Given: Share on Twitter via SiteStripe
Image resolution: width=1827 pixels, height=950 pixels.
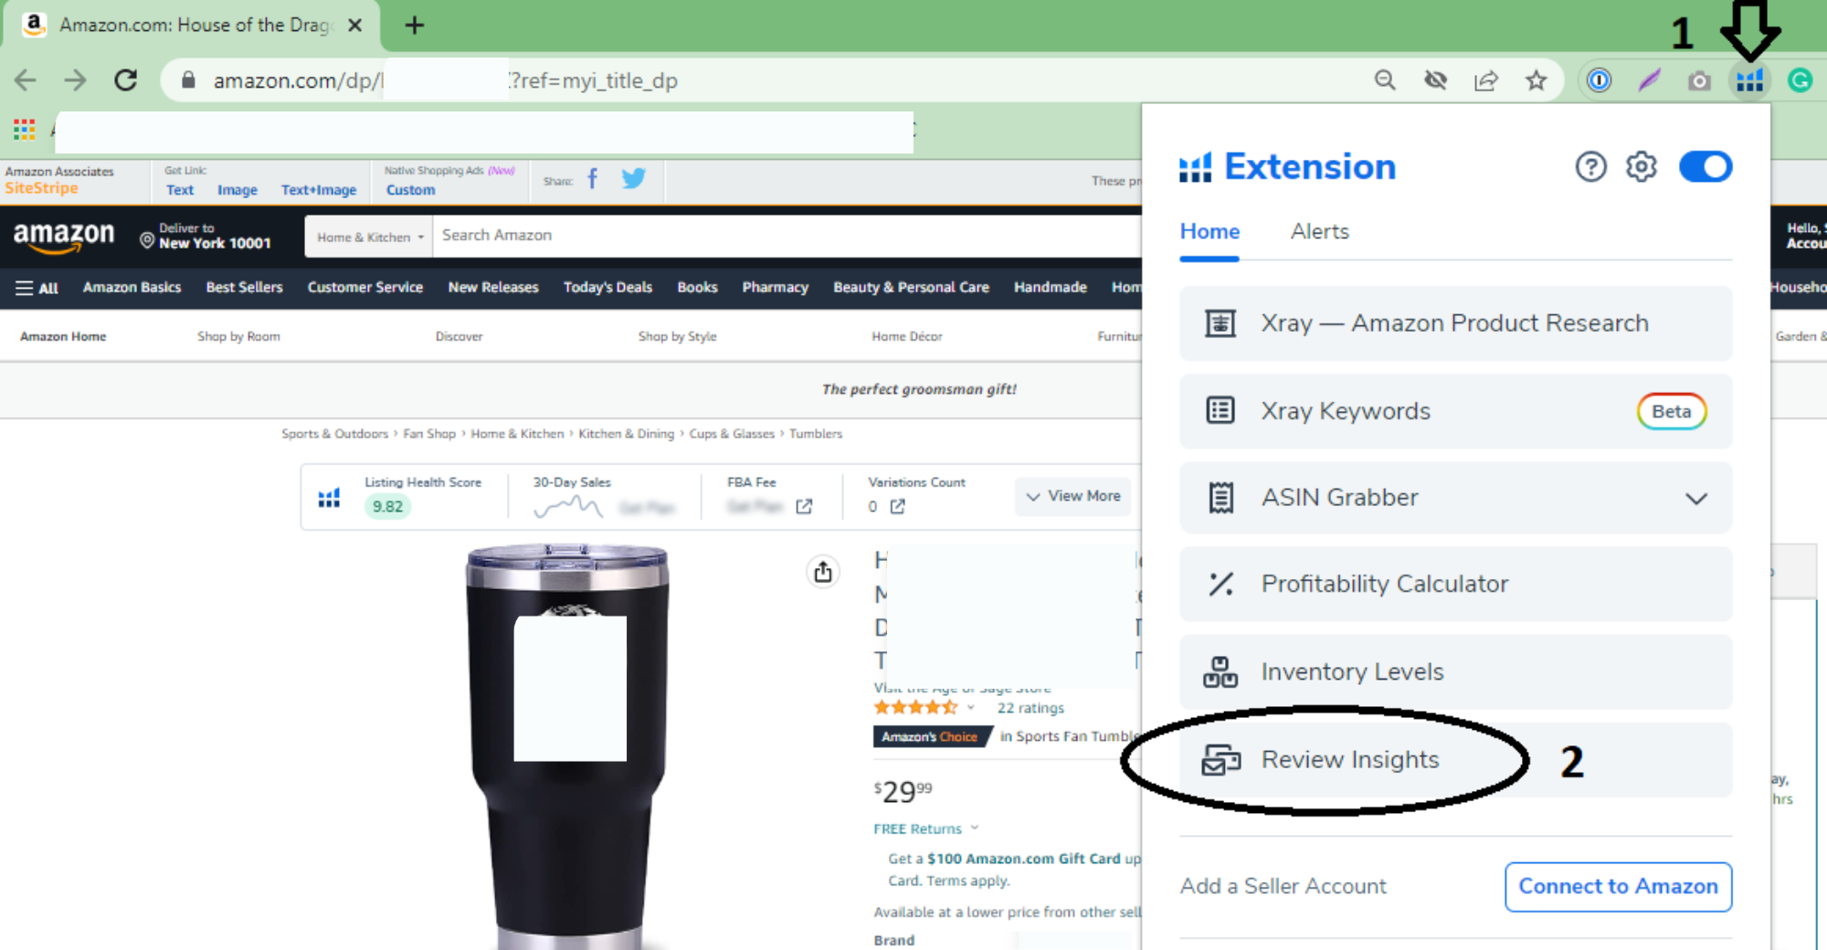Looking at the screenshot, I should click(633, 178).
